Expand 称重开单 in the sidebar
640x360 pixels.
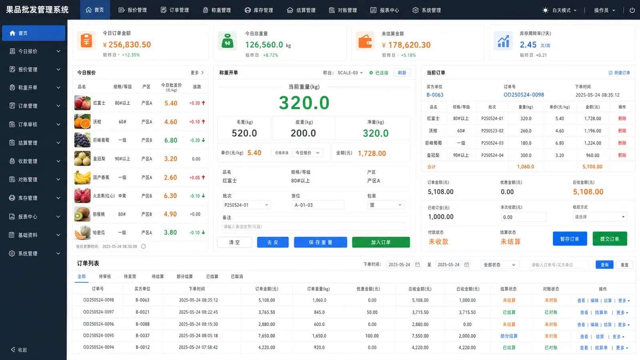coord(34,88)
